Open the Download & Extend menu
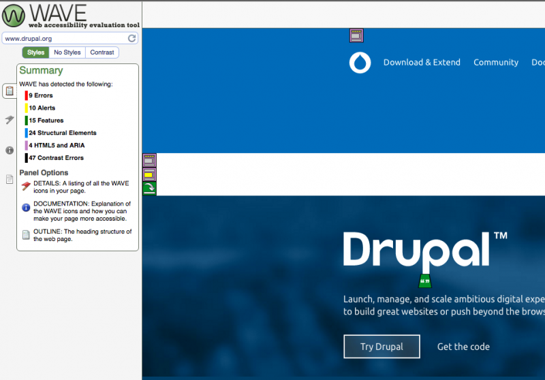This screenshot has width=545, height=380. pos(422,63)
